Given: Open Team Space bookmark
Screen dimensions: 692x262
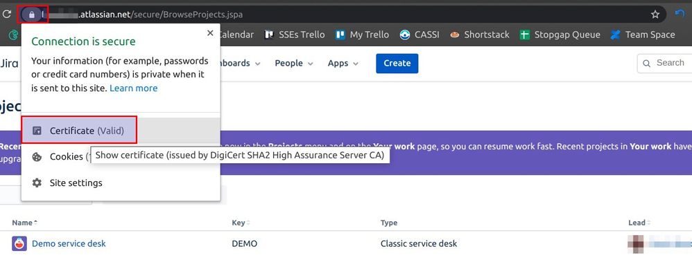Looking at the screenshot, I should (643, 35).
